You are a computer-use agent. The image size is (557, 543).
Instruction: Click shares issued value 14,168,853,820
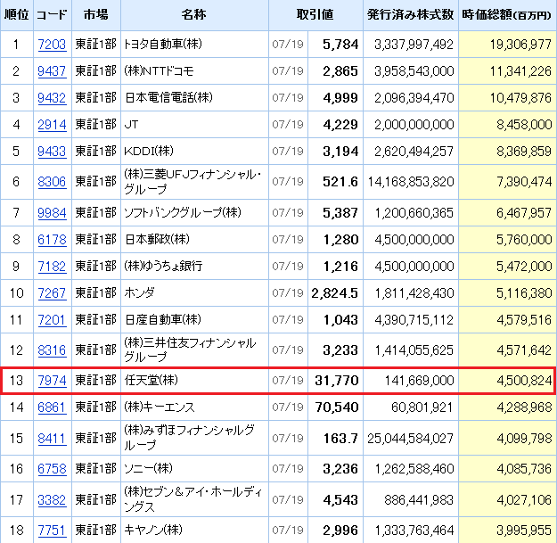(x=411, y=182)
